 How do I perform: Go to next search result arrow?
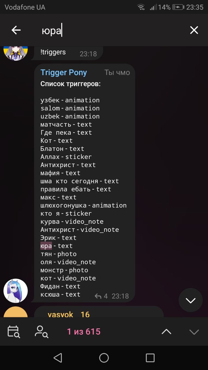click(194, 332)
